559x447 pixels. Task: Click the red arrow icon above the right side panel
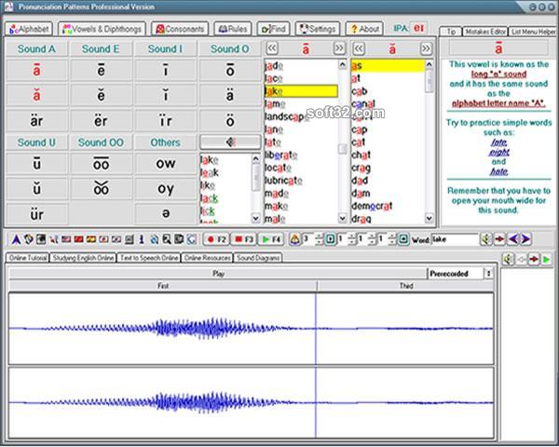534,259
